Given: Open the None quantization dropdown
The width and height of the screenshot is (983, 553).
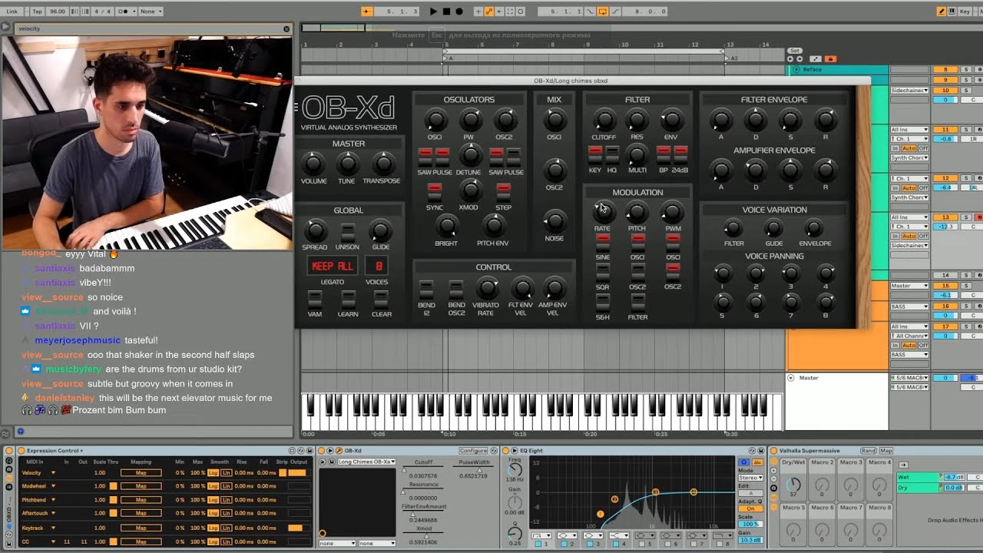Looking at the screenshot, I should click(x=151, y=12).
